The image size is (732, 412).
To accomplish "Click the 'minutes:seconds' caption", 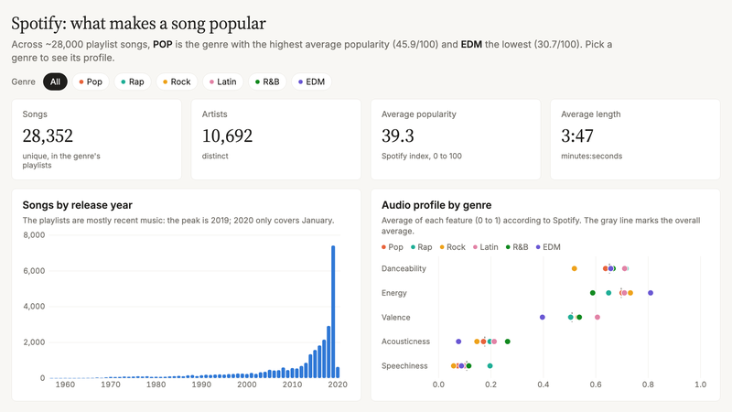I will click(x=591, y=156).
